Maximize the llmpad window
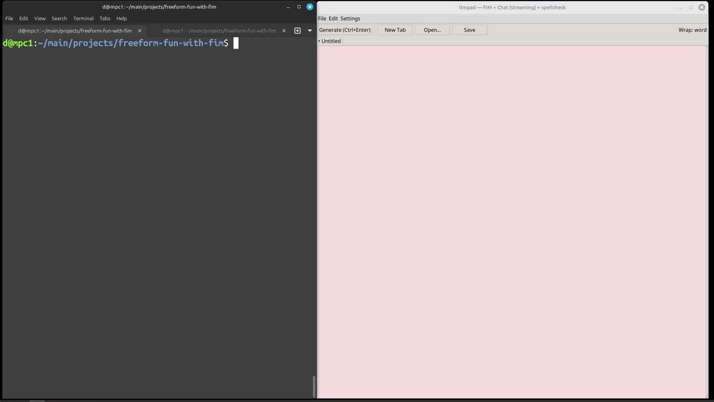The height and width of the screenshot is (402, 714). point(691,7)
